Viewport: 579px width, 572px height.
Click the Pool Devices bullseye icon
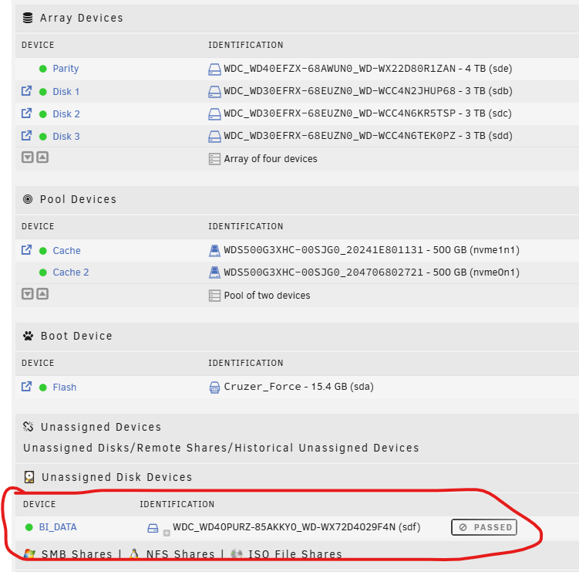(x=28, y=199)
